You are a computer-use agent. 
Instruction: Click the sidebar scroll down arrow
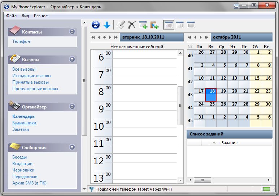tap(84, 189)
